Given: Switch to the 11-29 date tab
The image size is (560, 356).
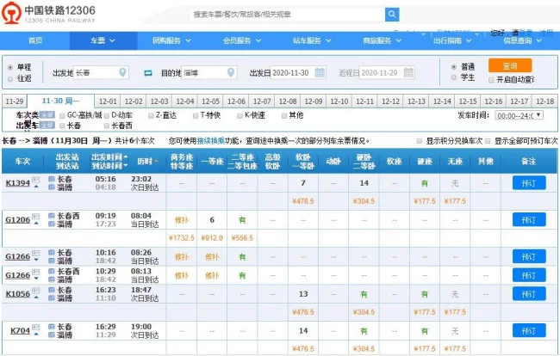Looking at the screenshot, I should [15, 101].
